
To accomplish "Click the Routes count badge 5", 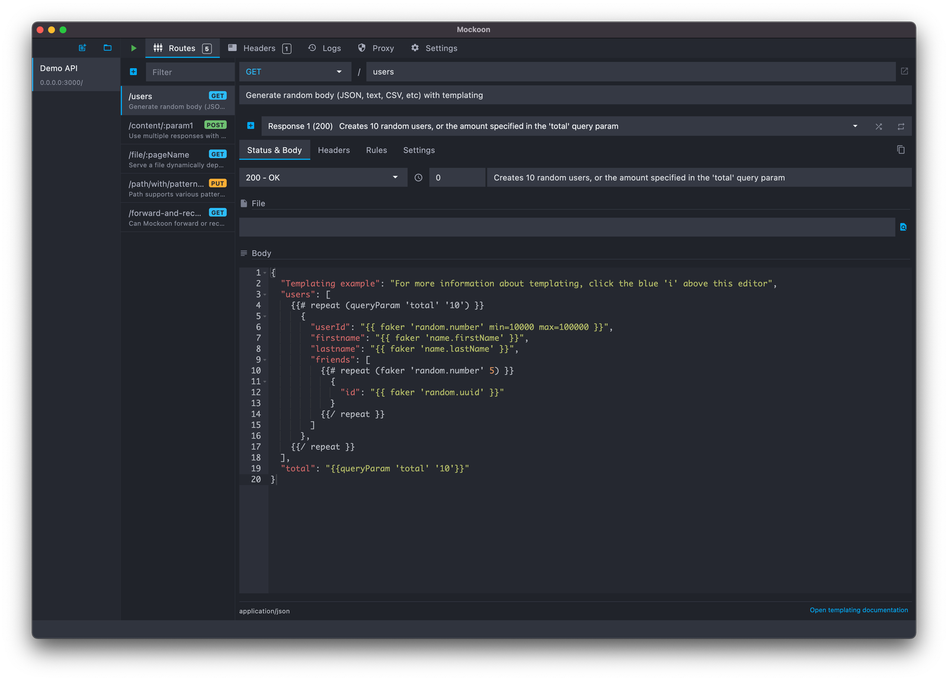I will tap(207, 49).
